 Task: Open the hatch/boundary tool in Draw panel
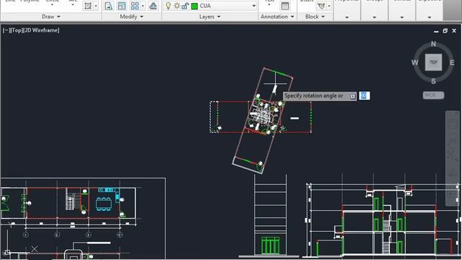88,6
